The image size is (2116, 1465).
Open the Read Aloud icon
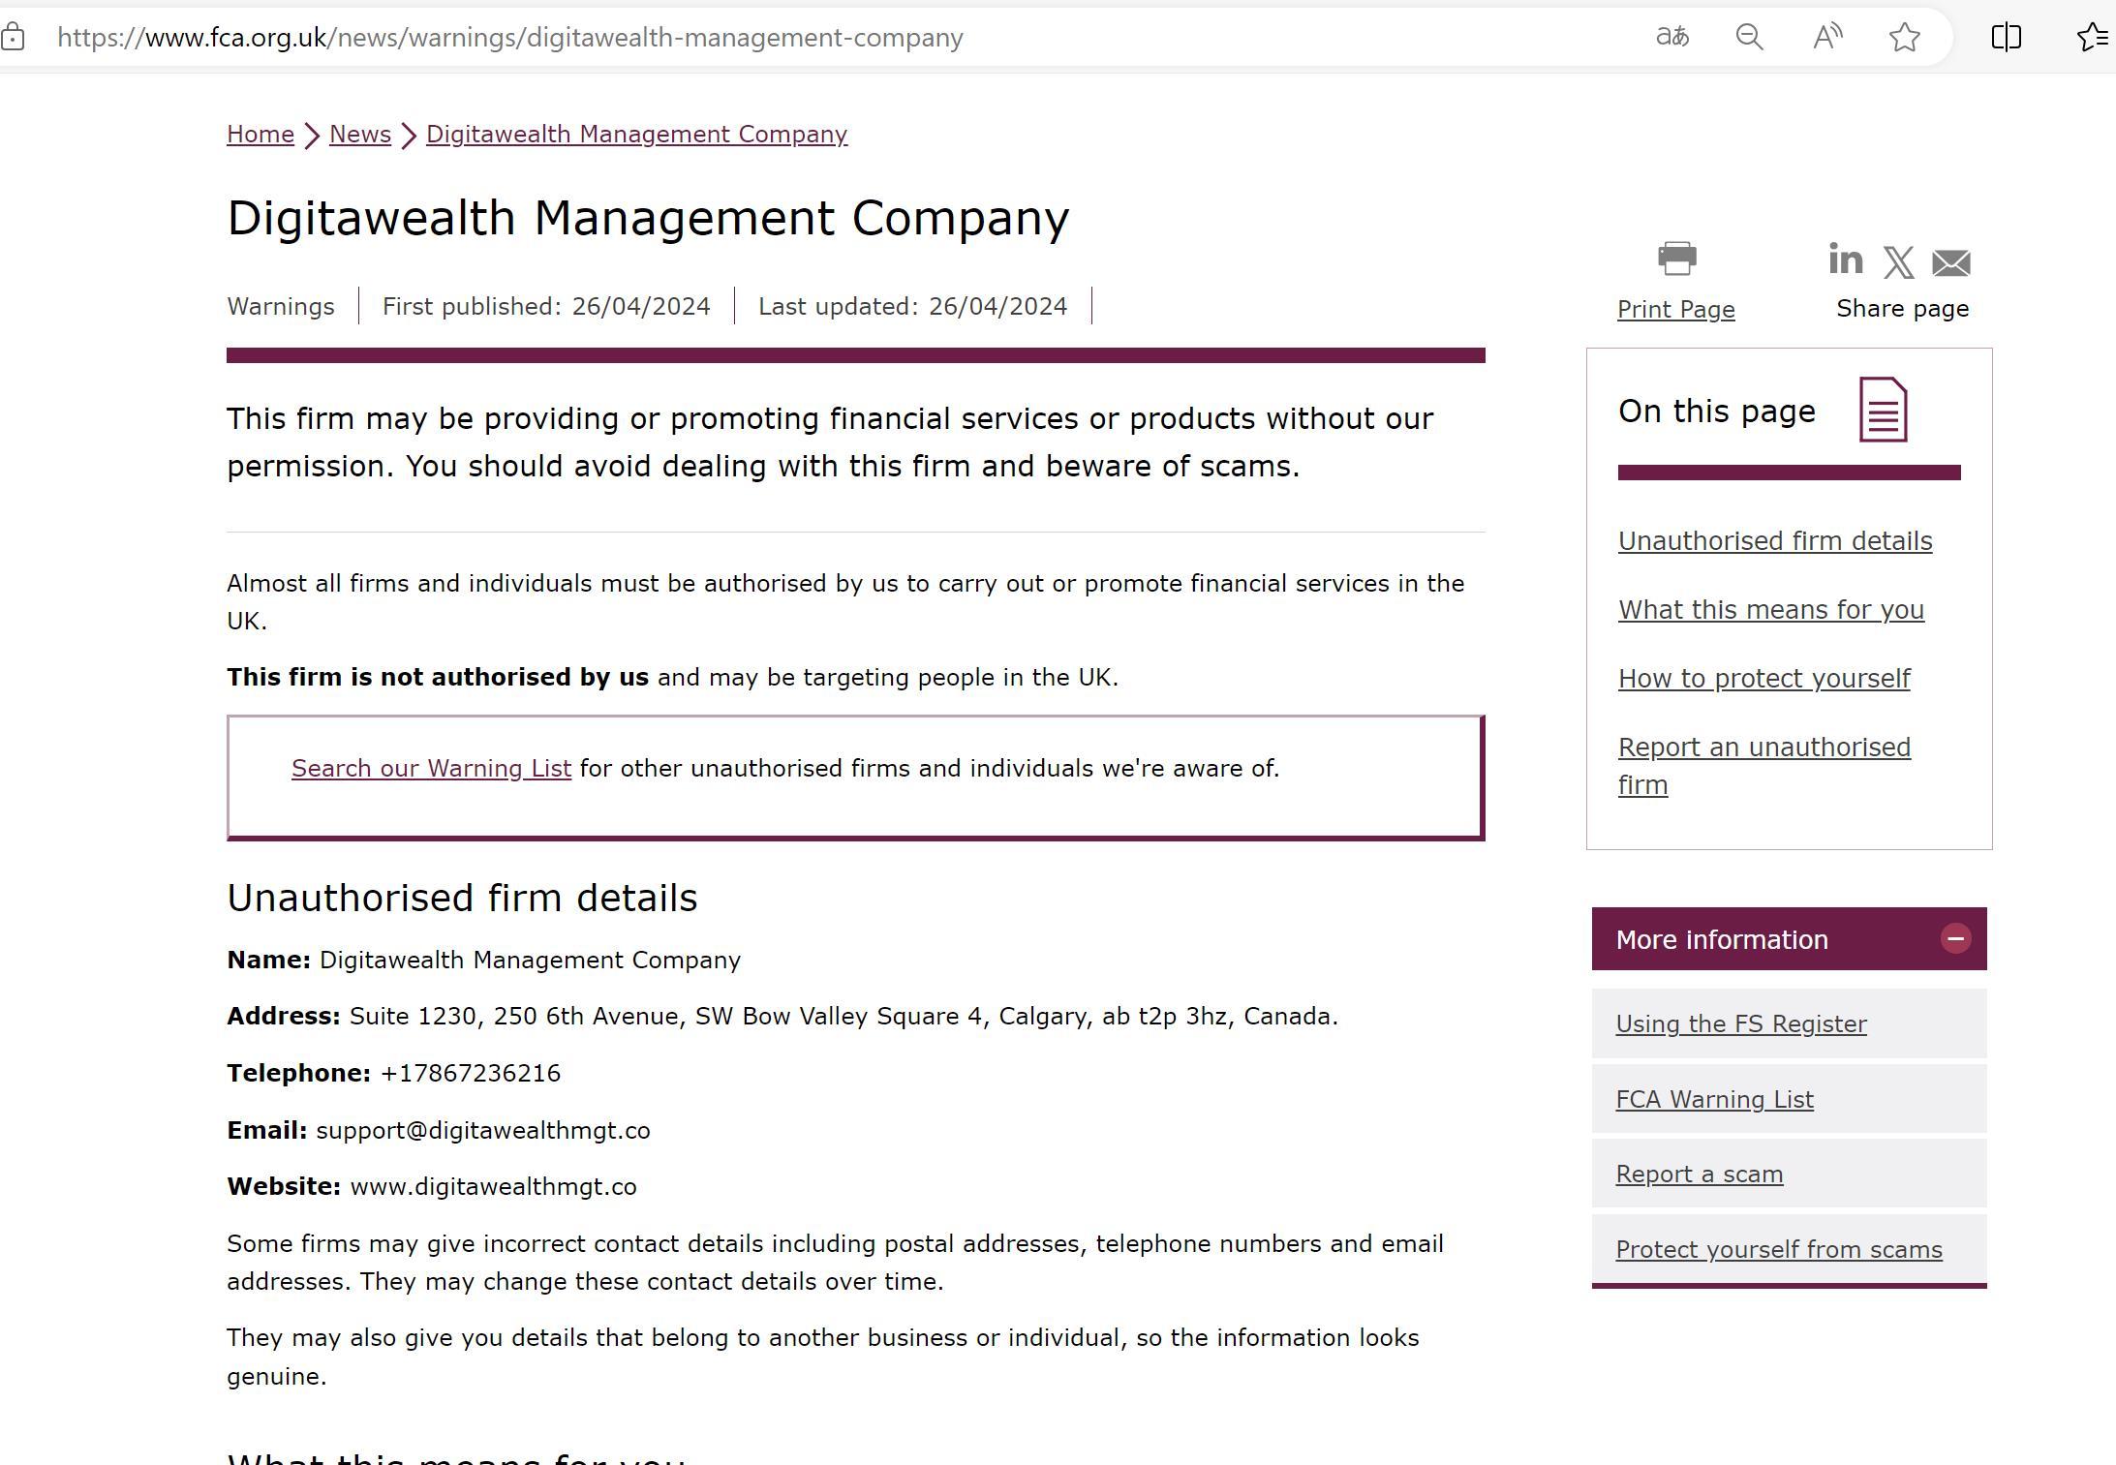(x=1826, y=37)
